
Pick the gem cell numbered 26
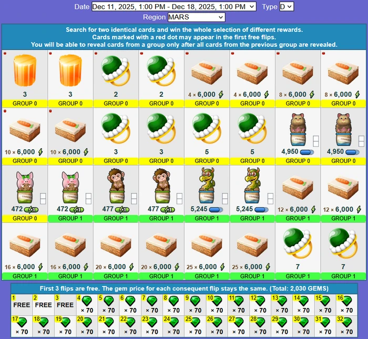[x=217, y=326]
